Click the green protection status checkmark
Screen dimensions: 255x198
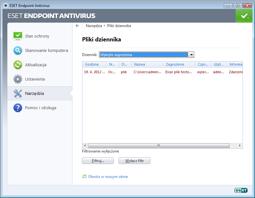coord(244,16)
